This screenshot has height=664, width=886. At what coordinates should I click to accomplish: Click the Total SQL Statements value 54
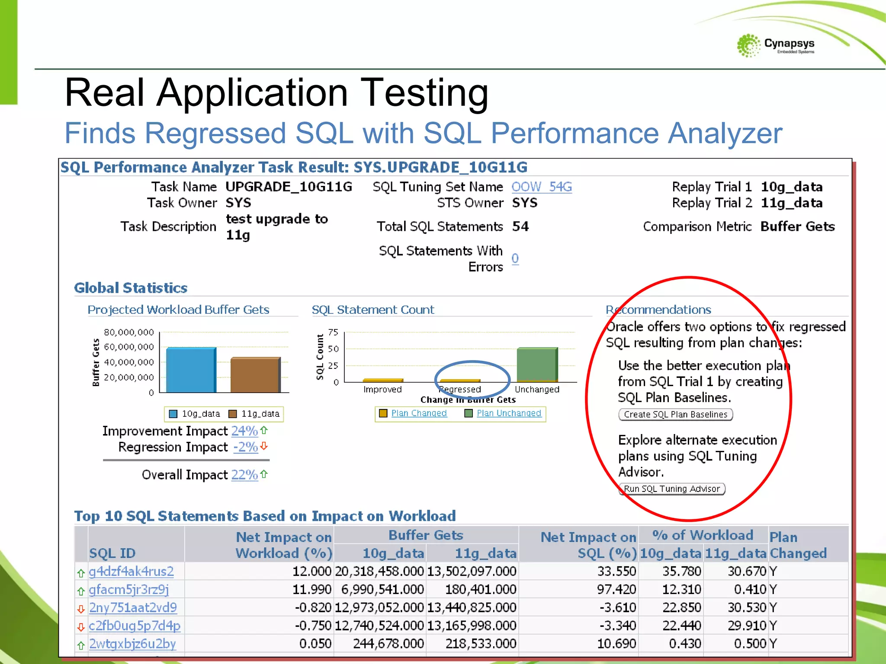pos(520,227)
